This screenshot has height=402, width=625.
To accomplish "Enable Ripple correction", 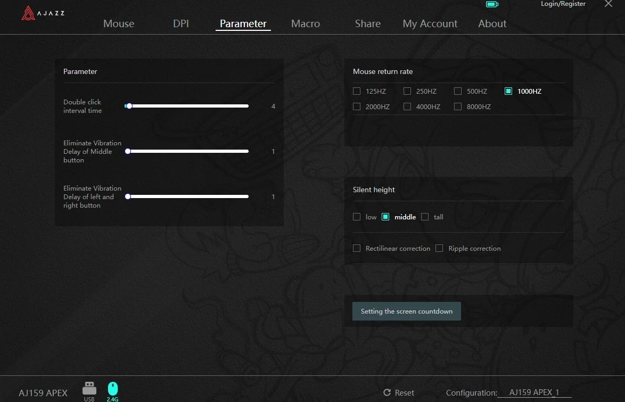I will [439, 249].
